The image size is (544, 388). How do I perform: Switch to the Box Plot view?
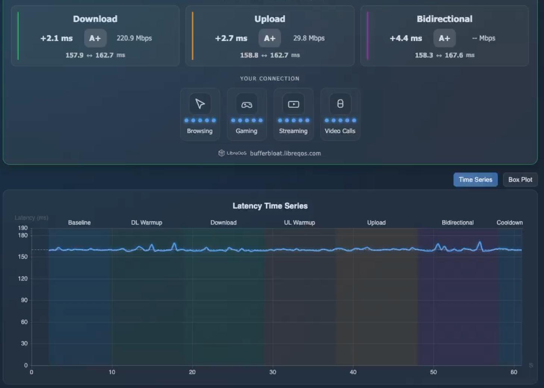click(520, 179)
